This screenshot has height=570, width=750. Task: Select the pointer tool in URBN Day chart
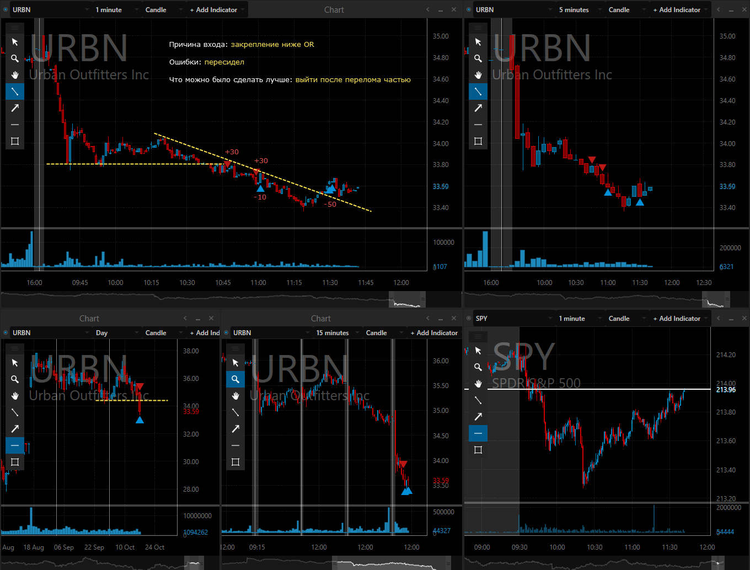tap(15, 363)
